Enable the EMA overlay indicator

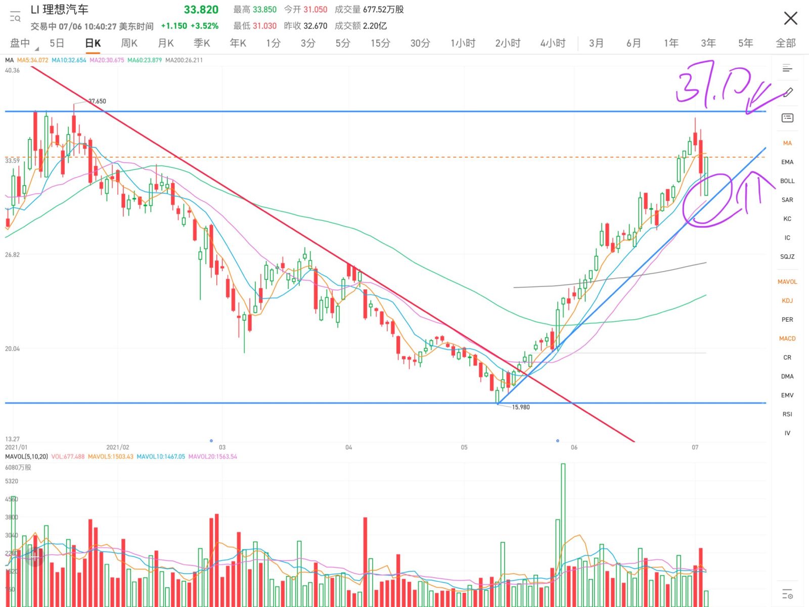(787, 162)
